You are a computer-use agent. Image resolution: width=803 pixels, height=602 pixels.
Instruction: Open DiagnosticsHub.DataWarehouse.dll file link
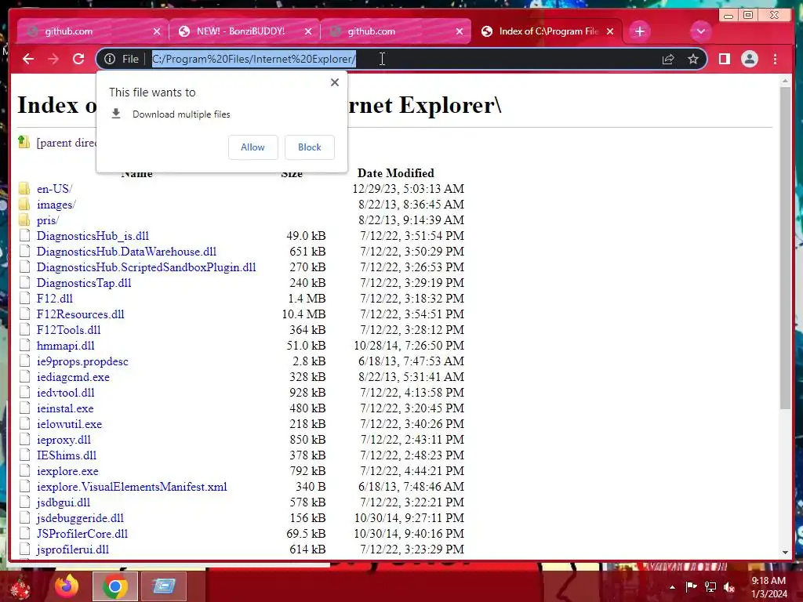click(x=126, y=252)
